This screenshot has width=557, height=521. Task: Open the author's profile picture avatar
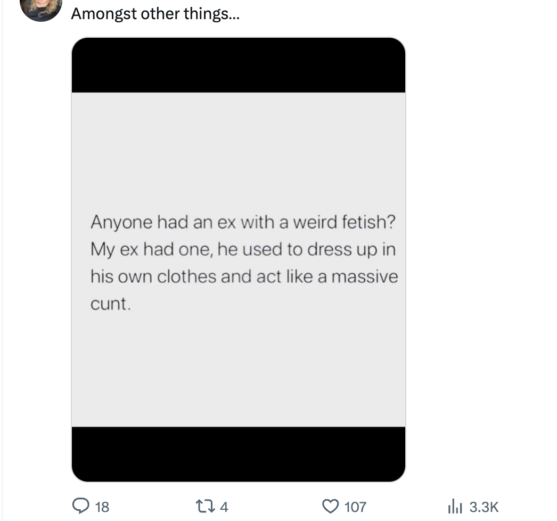pos(41,8)
